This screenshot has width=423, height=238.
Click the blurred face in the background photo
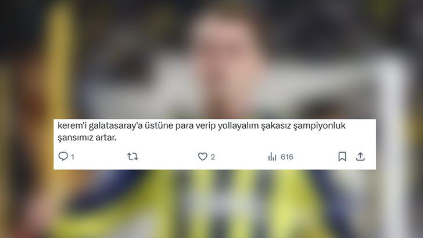coord(227,62)
